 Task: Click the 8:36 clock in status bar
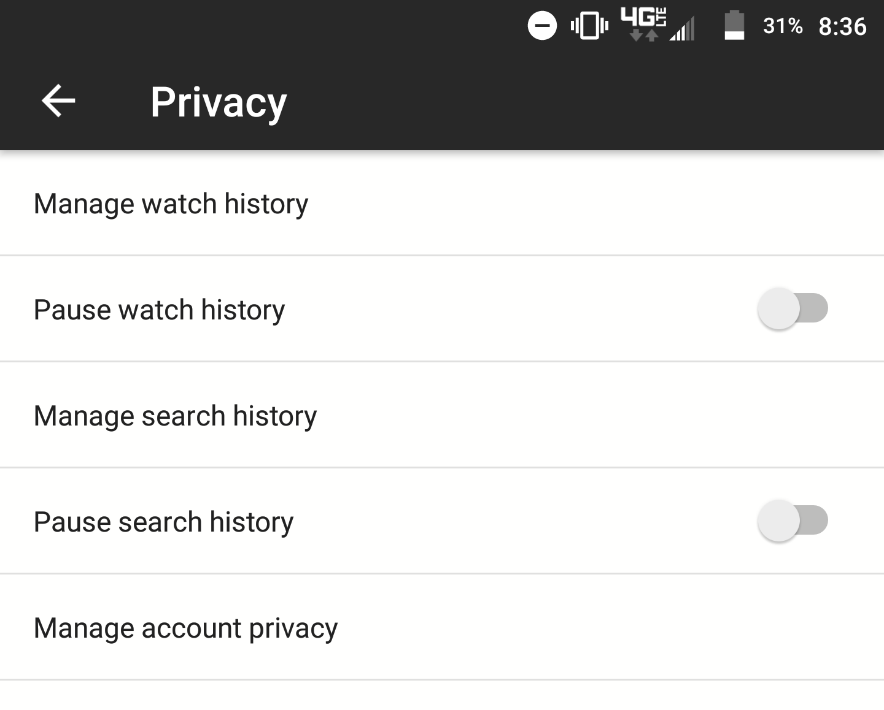pyautogui.click(x=842, y=26)
